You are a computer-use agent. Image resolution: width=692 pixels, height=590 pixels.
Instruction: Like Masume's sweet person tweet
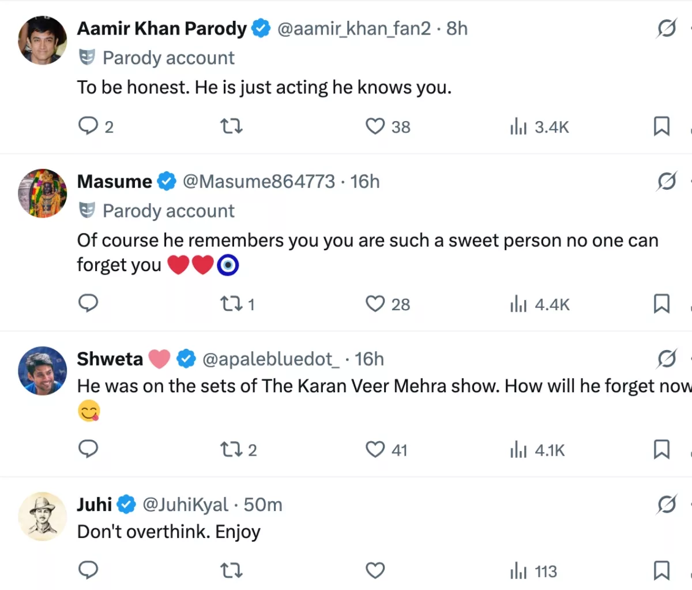[x=375, y=304]
